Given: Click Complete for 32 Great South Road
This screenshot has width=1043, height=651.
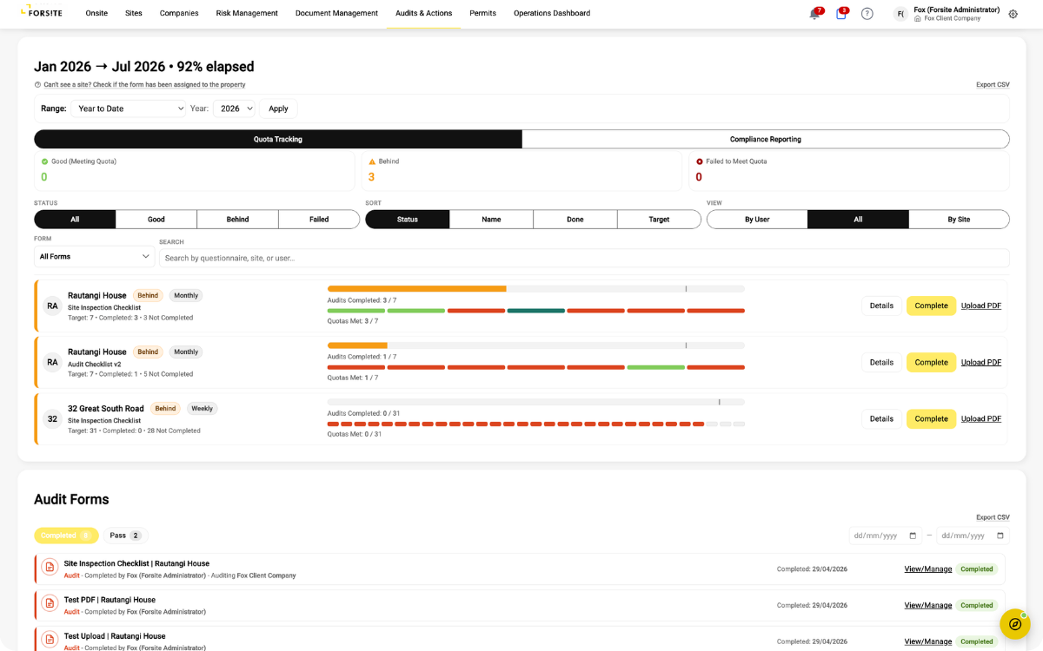Looking at the screenshot, I should click(931, 418).
